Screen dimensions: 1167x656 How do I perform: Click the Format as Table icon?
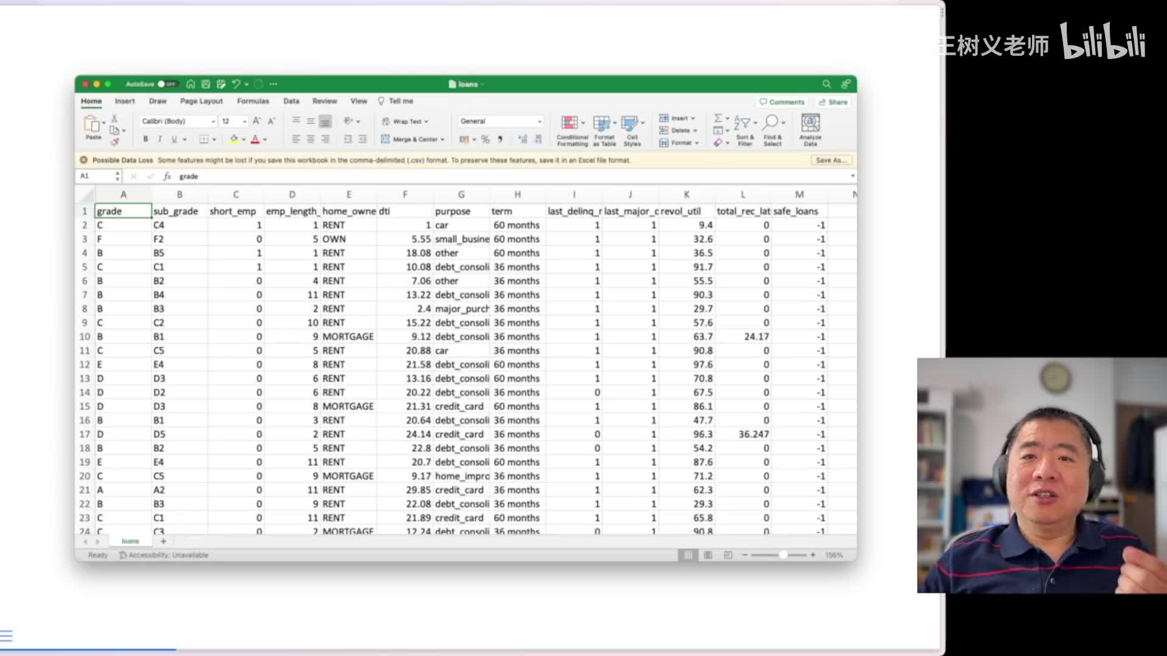point(601,123)
